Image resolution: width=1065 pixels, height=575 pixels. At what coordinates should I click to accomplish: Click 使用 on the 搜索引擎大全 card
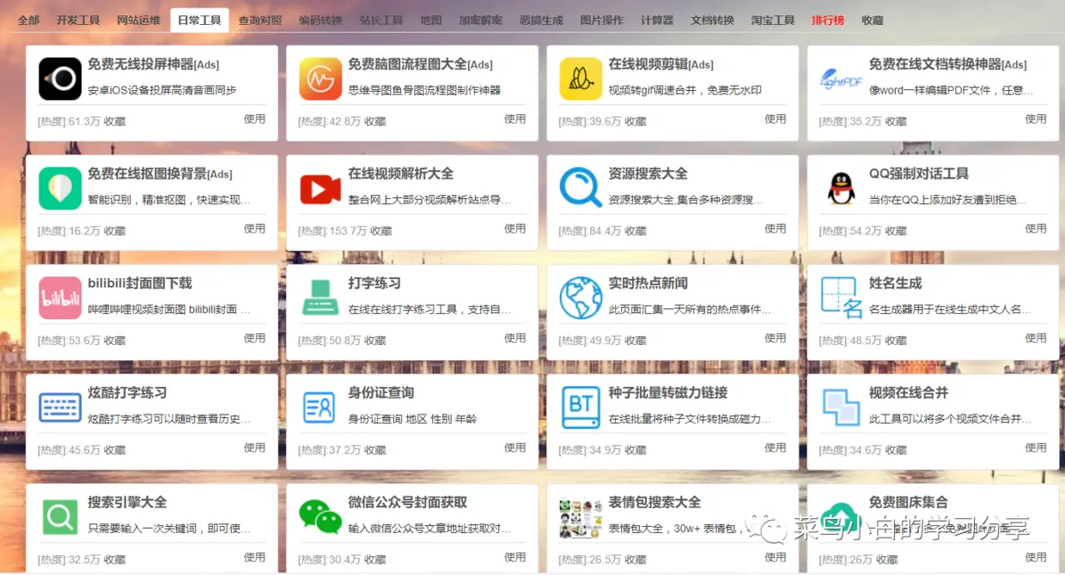click(255, 557)
